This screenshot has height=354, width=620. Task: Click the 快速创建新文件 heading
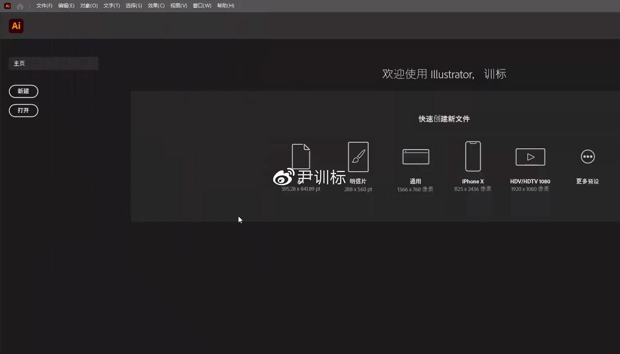[x=444, y=119]
